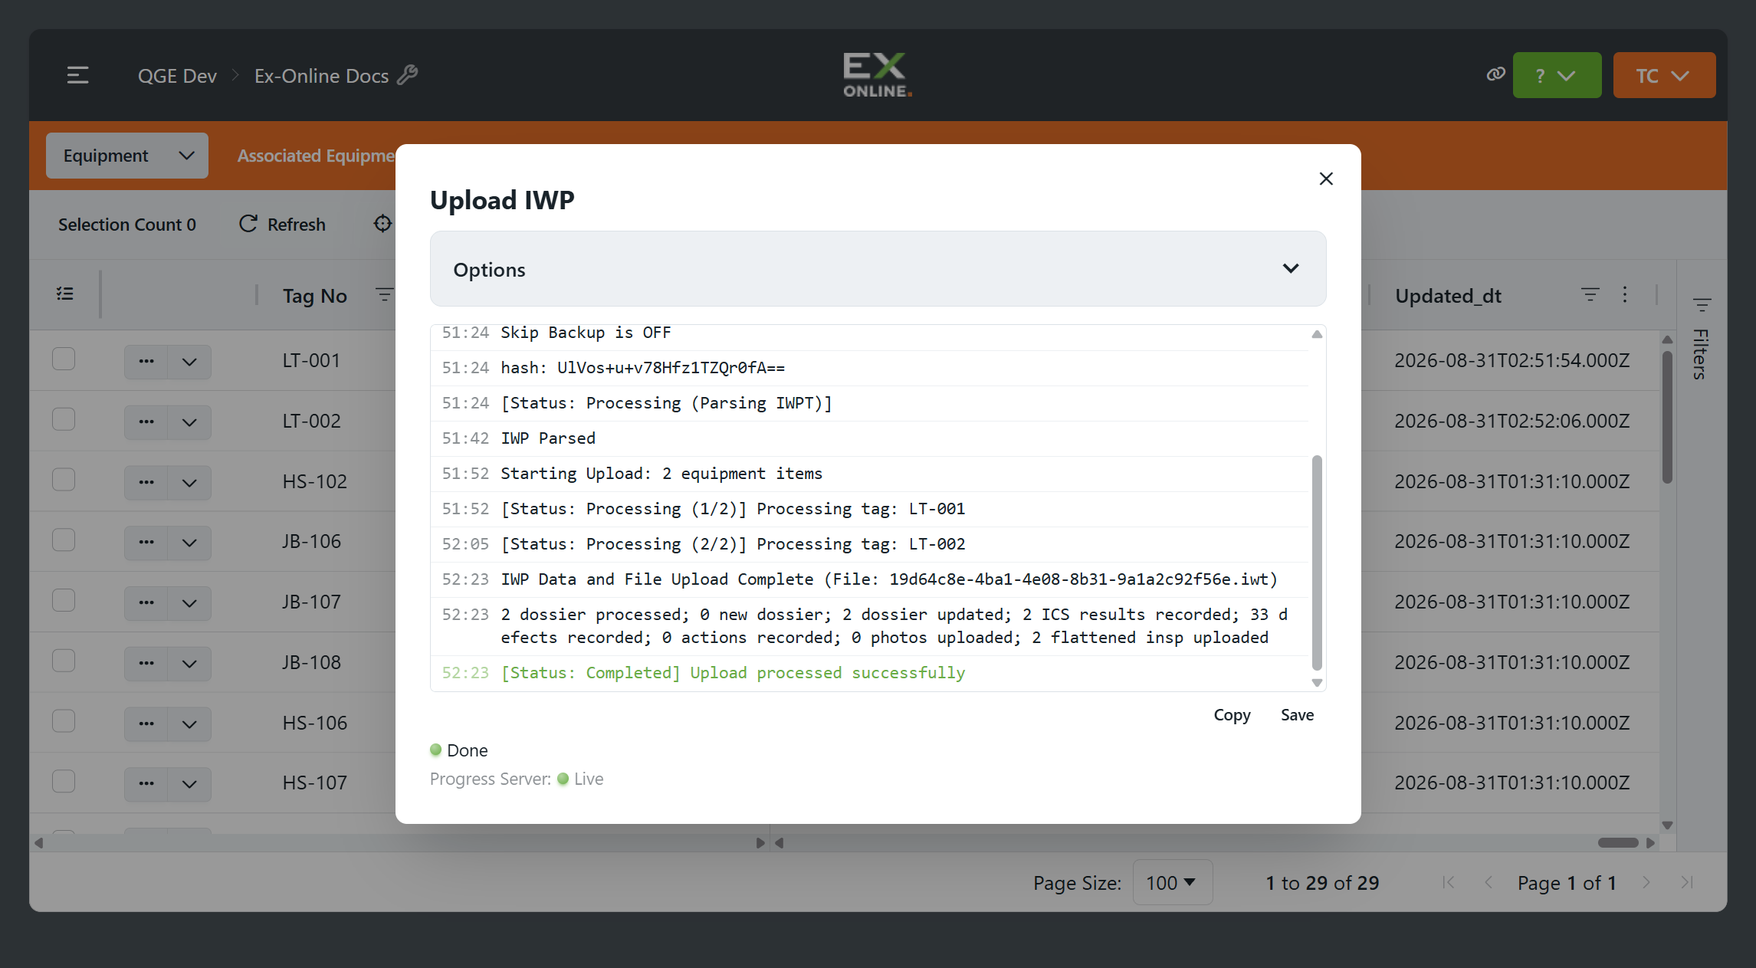Viewport: 1756px width, 968px height.
Task: Open the ellipsis actions for JB-108
Action: pos(146,663)
